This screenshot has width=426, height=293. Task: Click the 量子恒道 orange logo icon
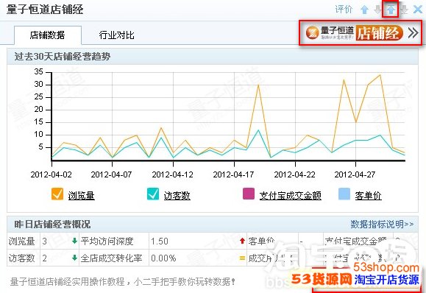pos(312,33)
